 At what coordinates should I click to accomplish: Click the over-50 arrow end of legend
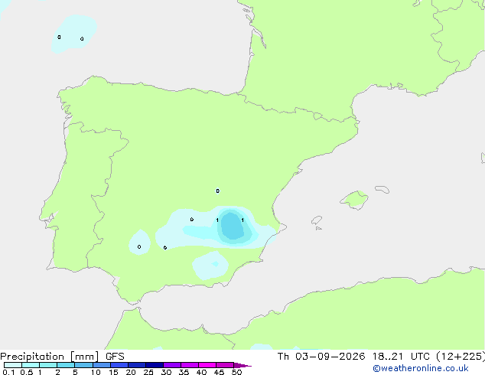(x=242, y=365)
